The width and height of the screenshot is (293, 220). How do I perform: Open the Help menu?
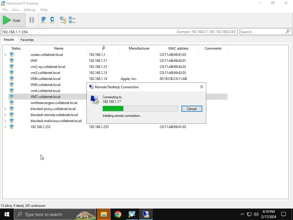point(44,10)
